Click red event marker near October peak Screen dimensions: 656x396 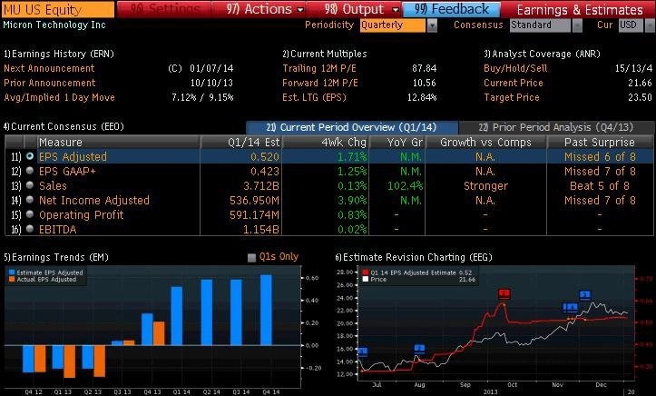pyautogui.click(x=504, y=294)
